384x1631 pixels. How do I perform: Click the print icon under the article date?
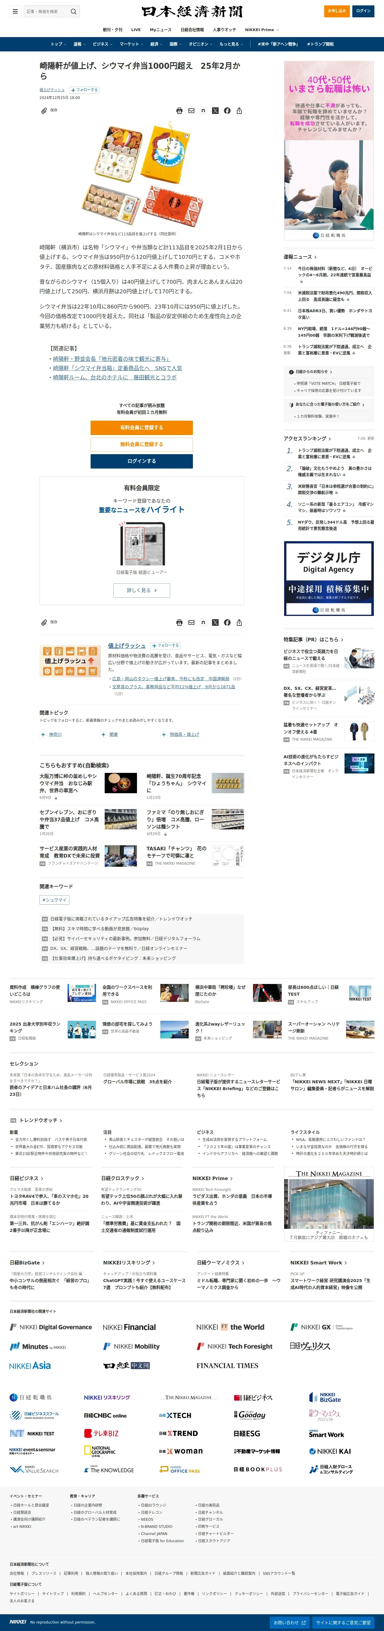[179, 111]
